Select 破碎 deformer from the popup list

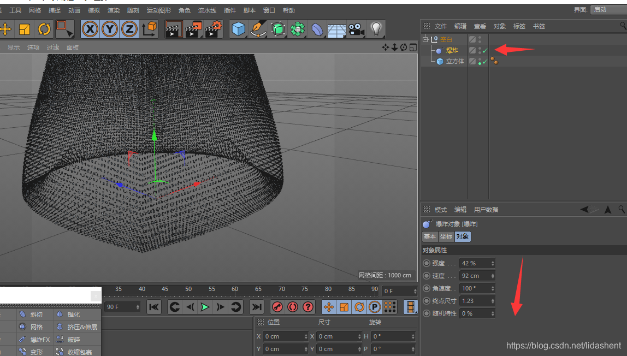click(x=74, y=340)
